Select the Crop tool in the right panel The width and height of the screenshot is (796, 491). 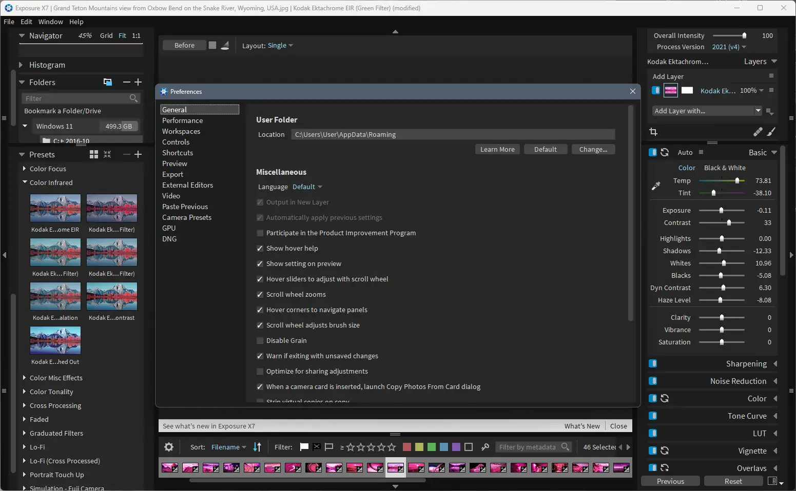pyautogui.click(x=653, y=132)
